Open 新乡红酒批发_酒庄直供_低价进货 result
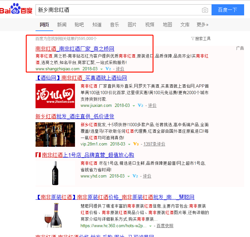The image size is (250, 237). (x=75, y=116)
